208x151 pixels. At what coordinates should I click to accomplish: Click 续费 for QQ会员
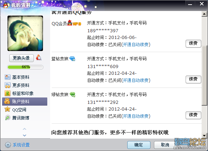click(193, 43)
